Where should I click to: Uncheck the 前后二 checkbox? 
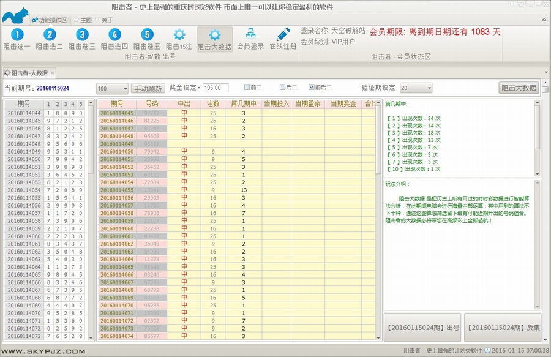[312, 87]
